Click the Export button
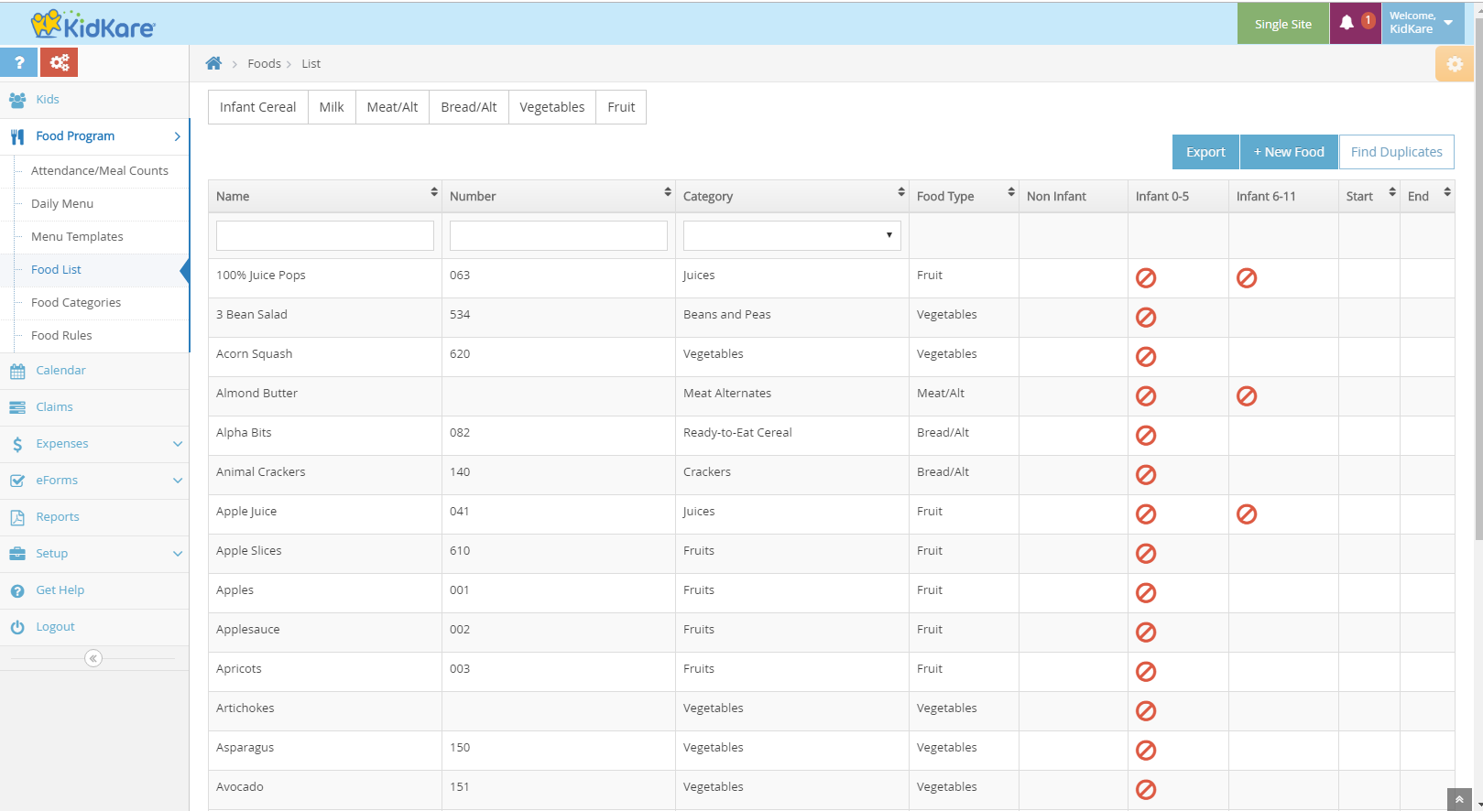 (1205, 152)
